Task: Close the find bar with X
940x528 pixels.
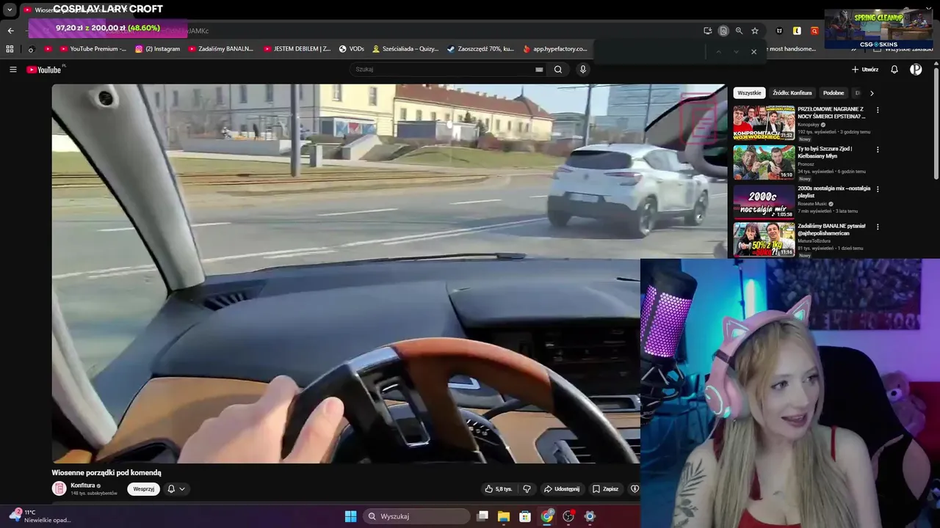Action: pos(753,51)
